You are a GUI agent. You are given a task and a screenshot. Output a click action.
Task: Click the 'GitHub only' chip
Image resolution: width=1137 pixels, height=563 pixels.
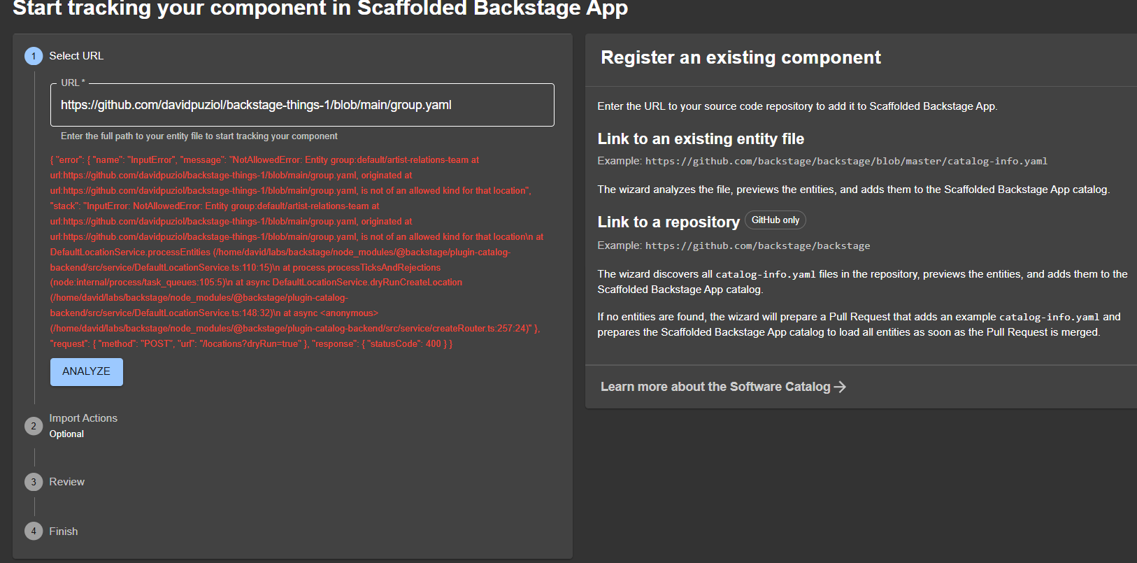(x=775, y=220)
